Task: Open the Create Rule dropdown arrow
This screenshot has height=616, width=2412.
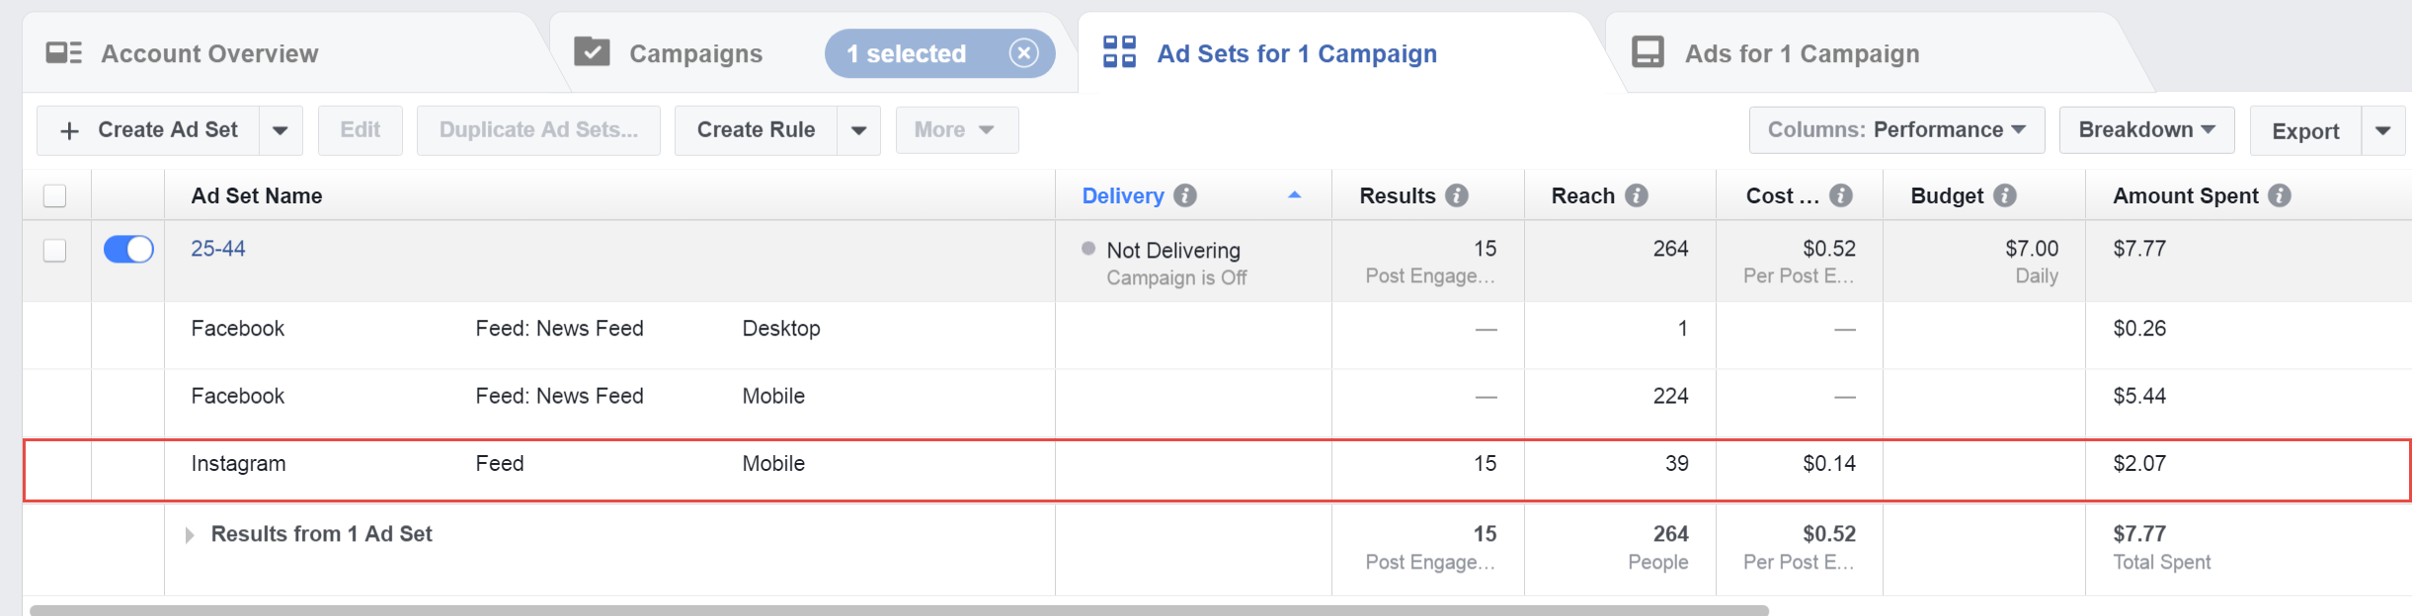Action: (x=859, y=130)
